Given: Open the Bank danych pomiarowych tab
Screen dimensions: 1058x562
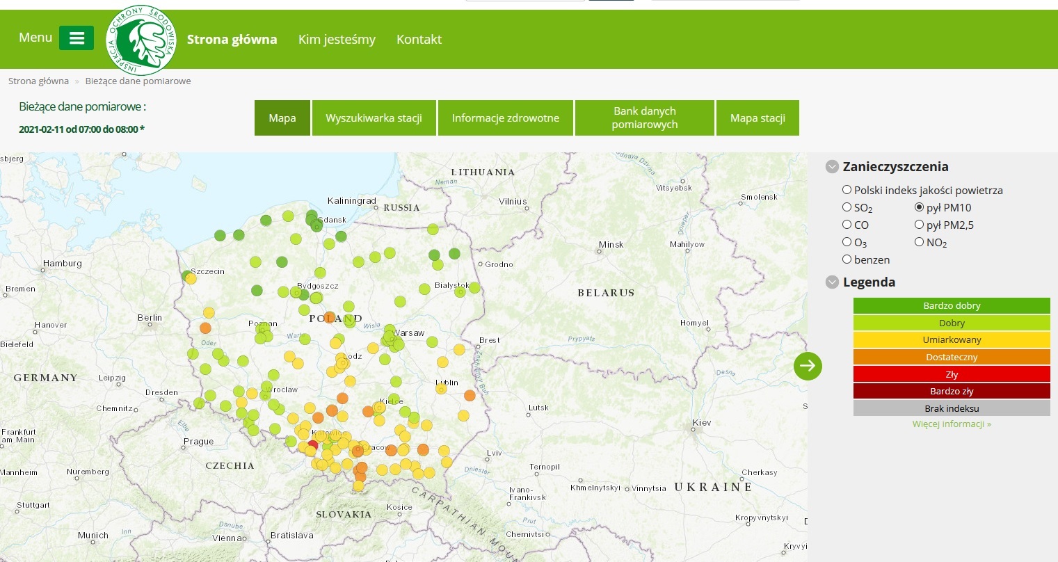Looking at the screenshot, I should click(x=645, y=118).
